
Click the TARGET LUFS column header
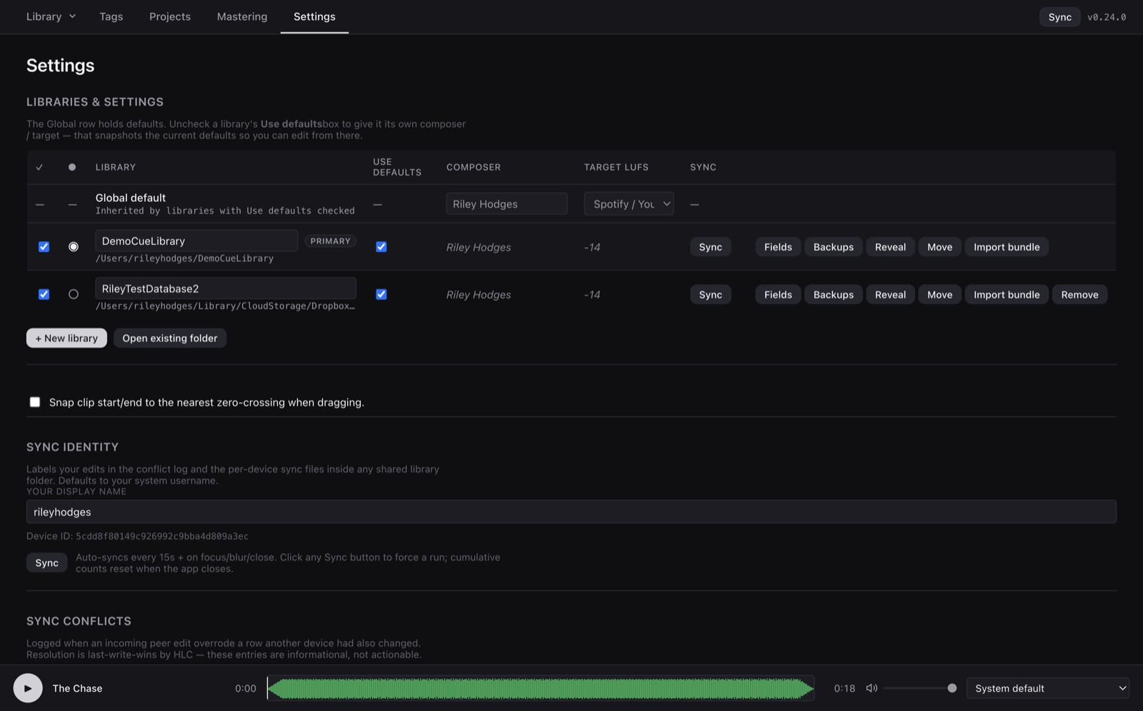[x=617, y=167]
